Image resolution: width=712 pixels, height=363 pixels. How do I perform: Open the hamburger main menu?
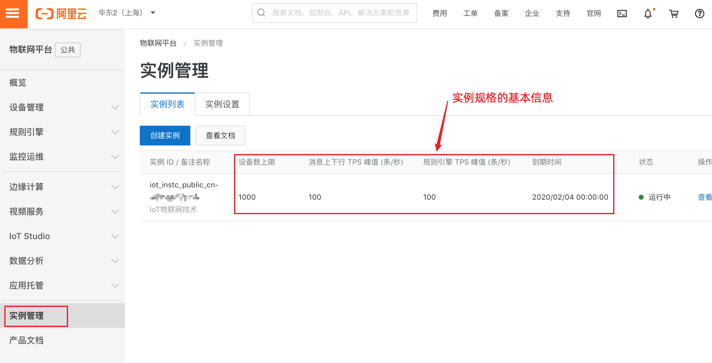click(x=13, y=13)
